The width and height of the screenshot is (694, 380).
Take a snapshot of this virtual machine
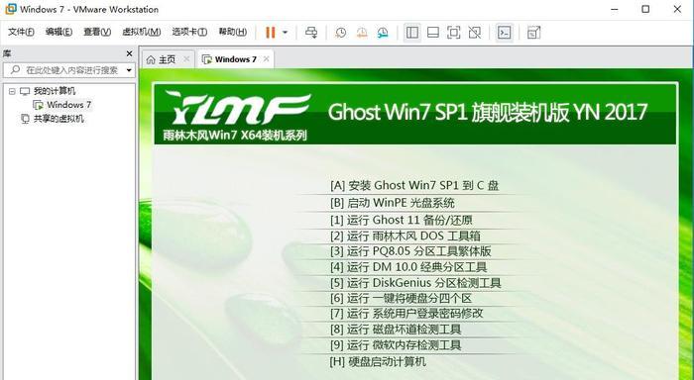[x=340, y=33]
